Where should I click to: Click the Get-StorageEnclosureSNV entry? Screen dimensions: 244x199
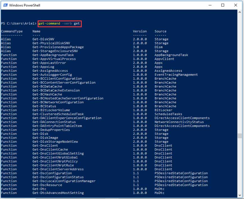pyautogui.click(x=55, y=51)
